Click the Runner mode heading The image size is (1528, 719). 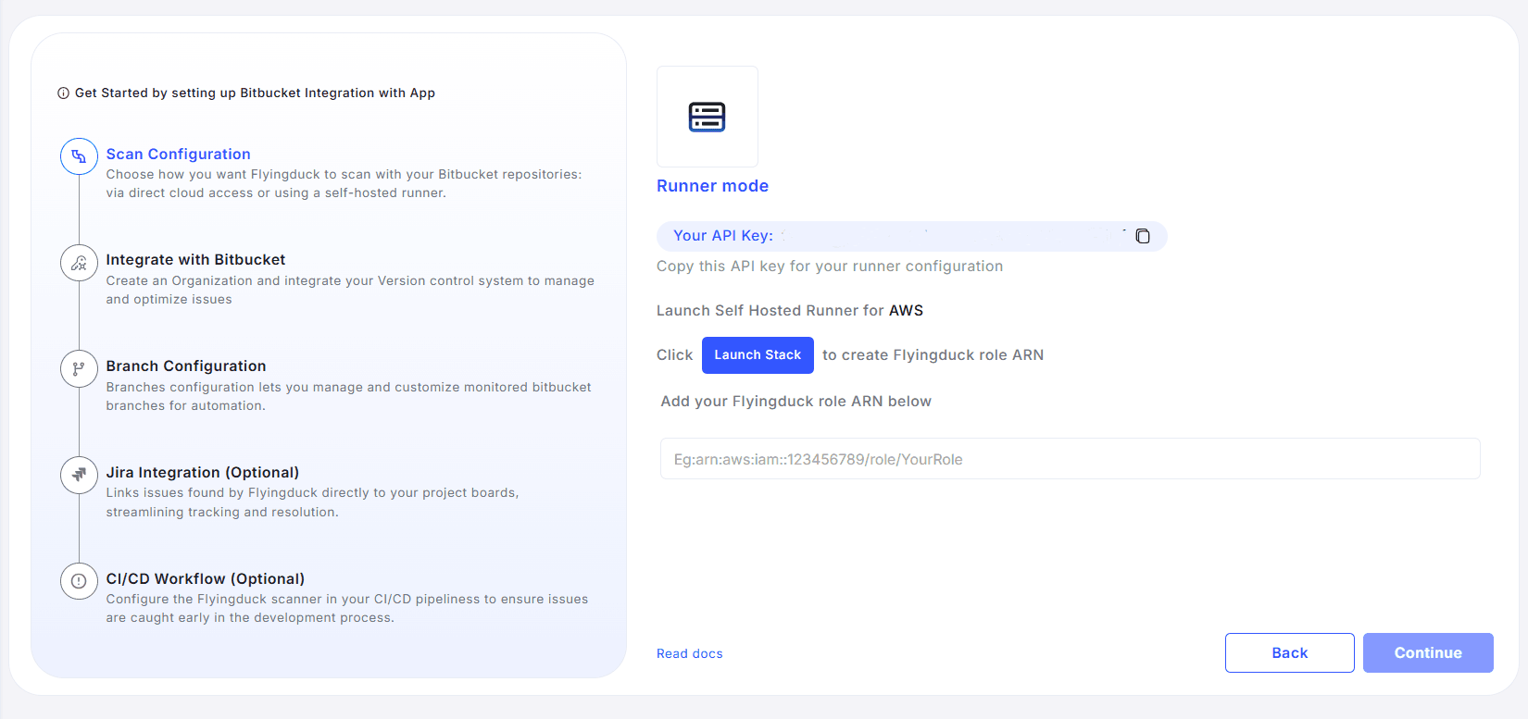[x=712, y=186]
